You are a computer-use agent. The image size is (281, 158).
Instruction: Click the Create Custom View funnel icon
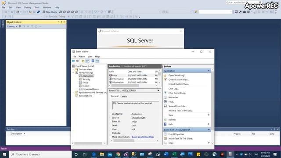click(x=165, y=79)
